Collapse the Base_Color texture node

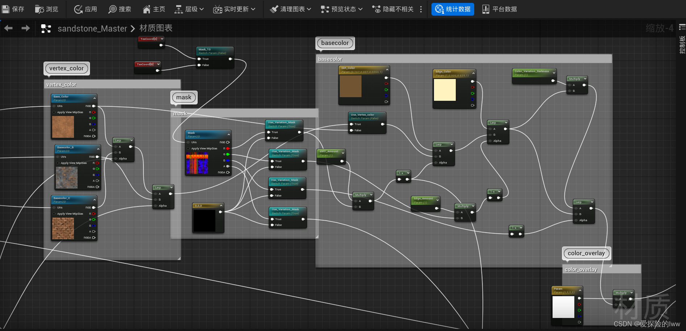click(x=95, y=98)
